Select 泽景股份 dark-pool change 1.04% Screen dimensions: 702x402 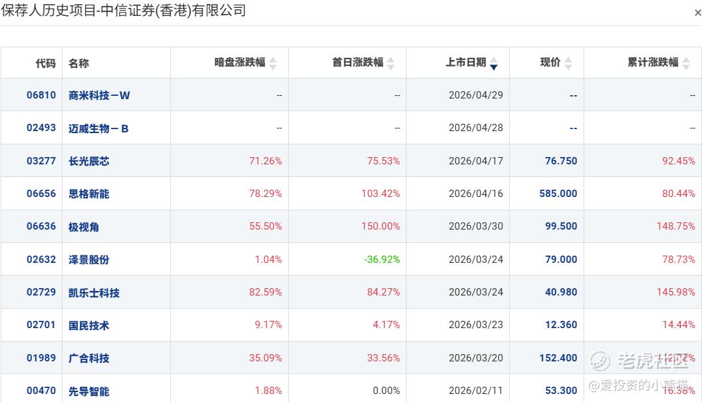(268, 259)
